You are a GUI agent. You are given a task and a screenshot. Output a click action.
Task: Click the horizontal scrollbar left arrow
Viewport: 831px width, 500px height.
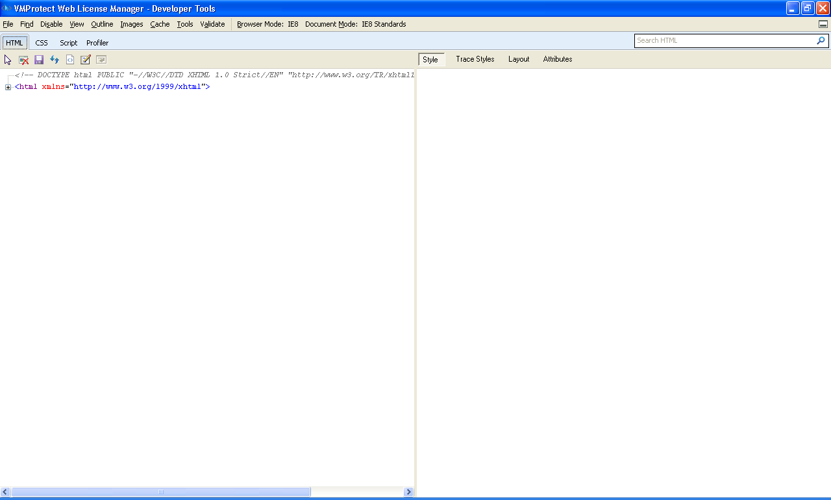pos(5,492)
